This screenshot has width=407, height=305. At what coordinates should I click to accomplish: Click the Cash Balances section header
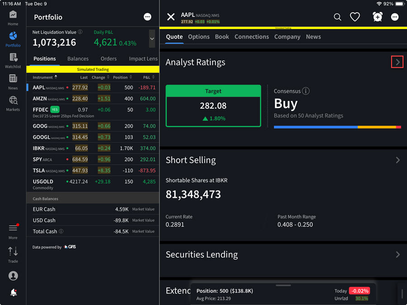pos(93,198)
